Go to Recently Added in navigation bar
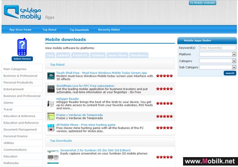This screenshot has width=238, height=167. click(109, 30)
